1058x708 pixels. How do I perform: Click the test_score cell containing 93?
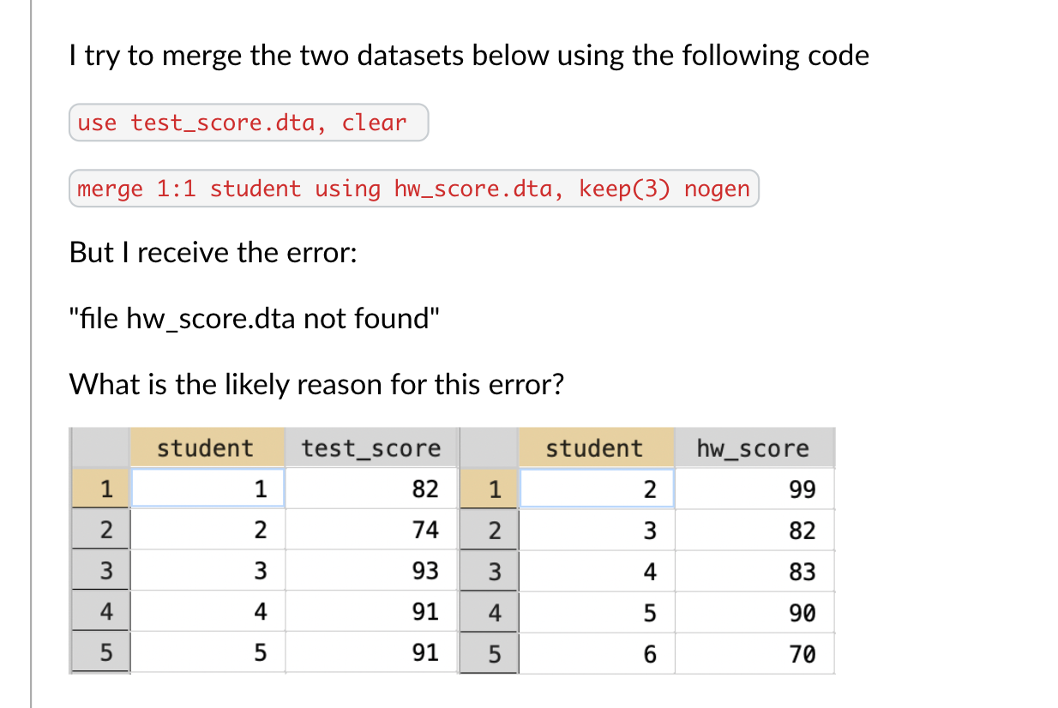(x=372, y=571)
